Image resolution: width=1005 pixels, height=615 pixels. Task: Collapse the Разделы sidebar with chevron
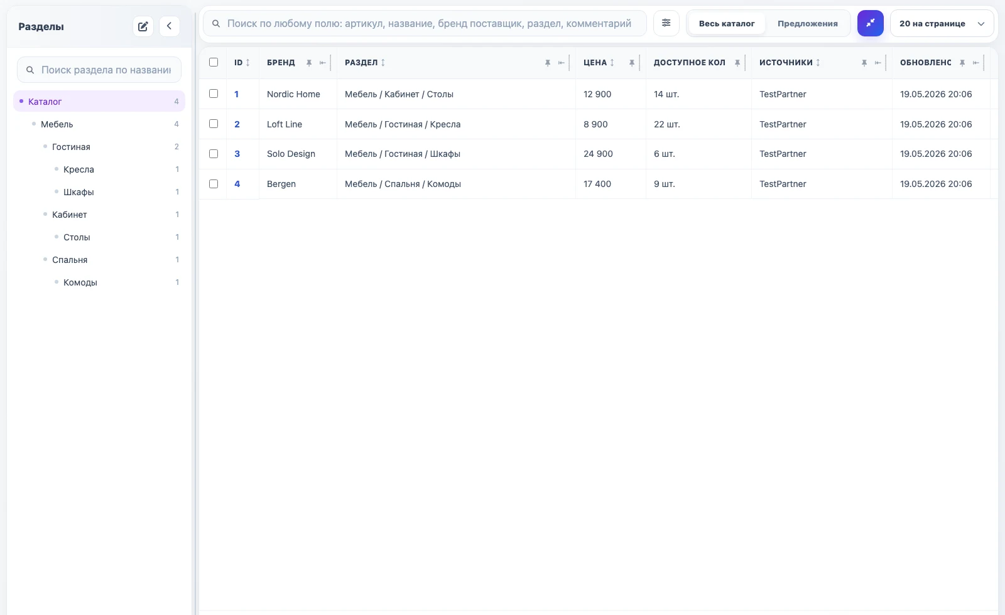170,26
